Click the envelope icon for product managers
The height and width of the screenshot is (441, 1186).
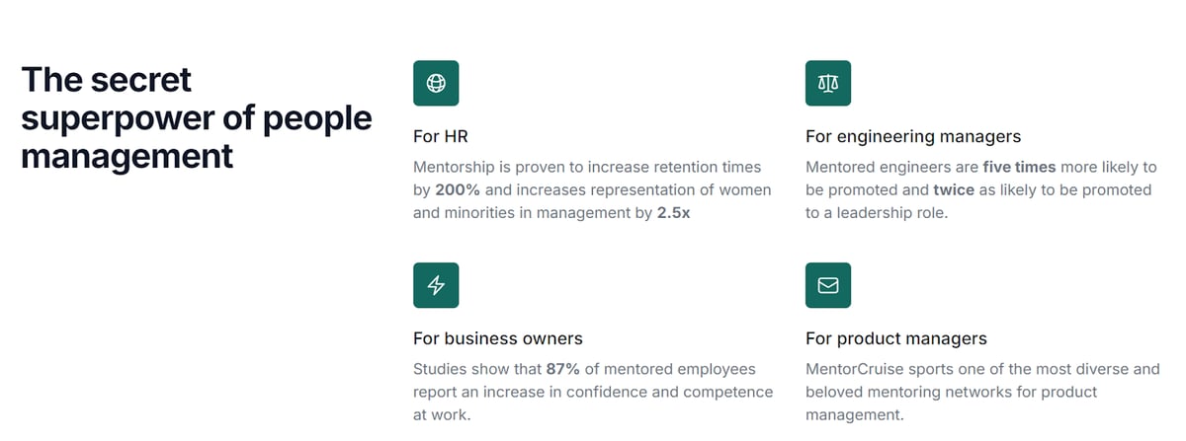pyautogui.click(x=828, y=285)
